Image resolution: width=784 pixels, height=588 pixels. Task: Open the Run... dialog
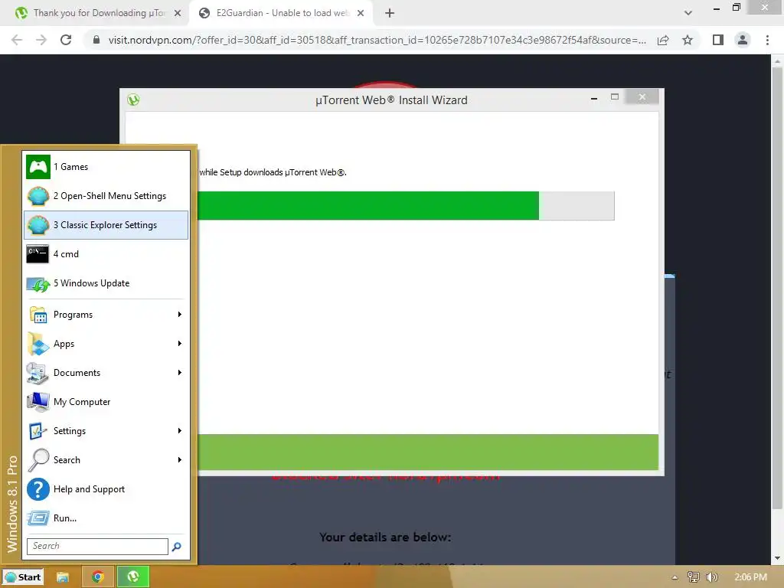point(106,518)
